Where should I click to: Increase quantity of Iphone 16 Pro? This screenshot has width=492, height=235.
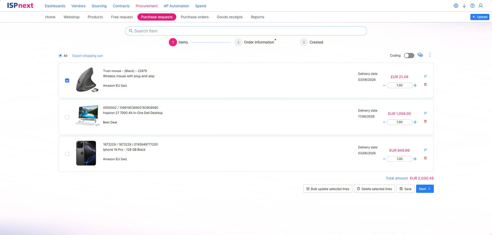click(x=415, y=159)
